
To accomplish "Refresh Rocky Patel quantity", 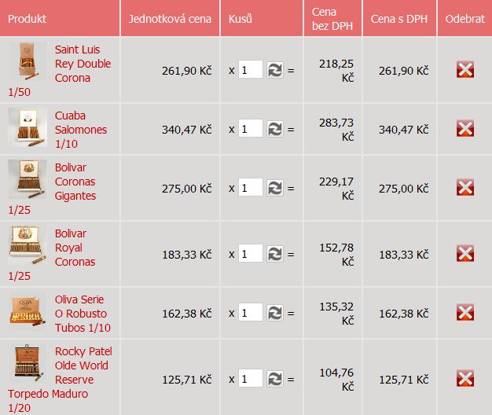I will [x=275, y=379].
